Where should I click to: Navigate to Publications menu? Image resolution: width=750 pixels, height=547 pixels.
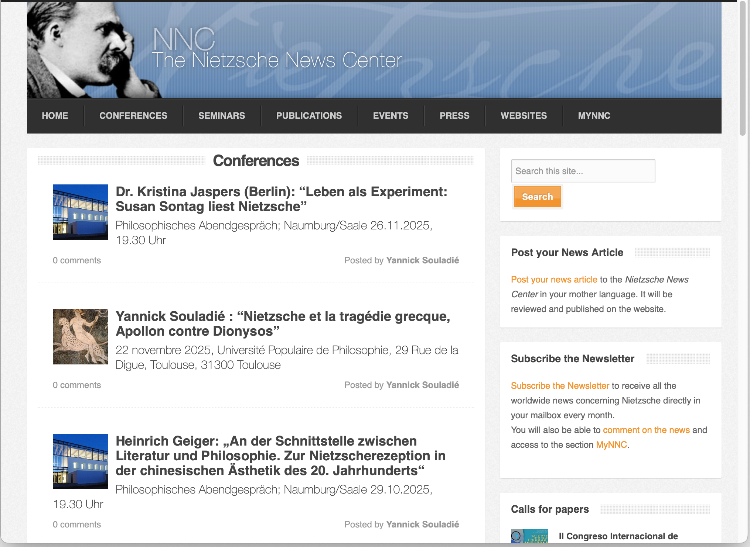point(309,116)
